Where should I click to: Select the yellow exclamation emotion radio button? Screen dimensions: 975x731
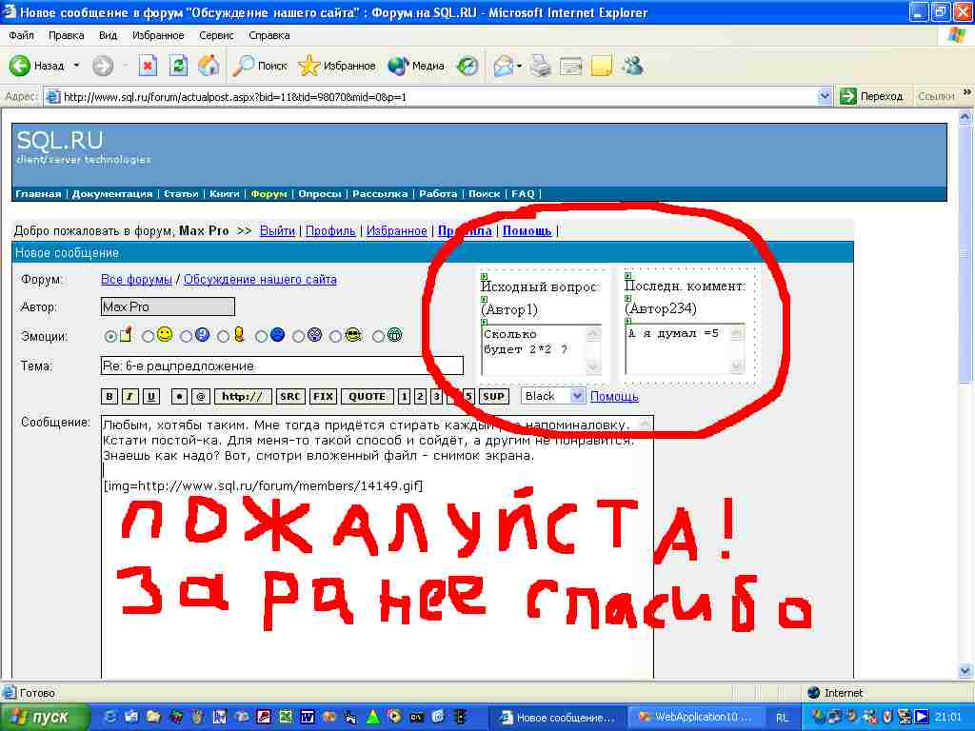223,336
